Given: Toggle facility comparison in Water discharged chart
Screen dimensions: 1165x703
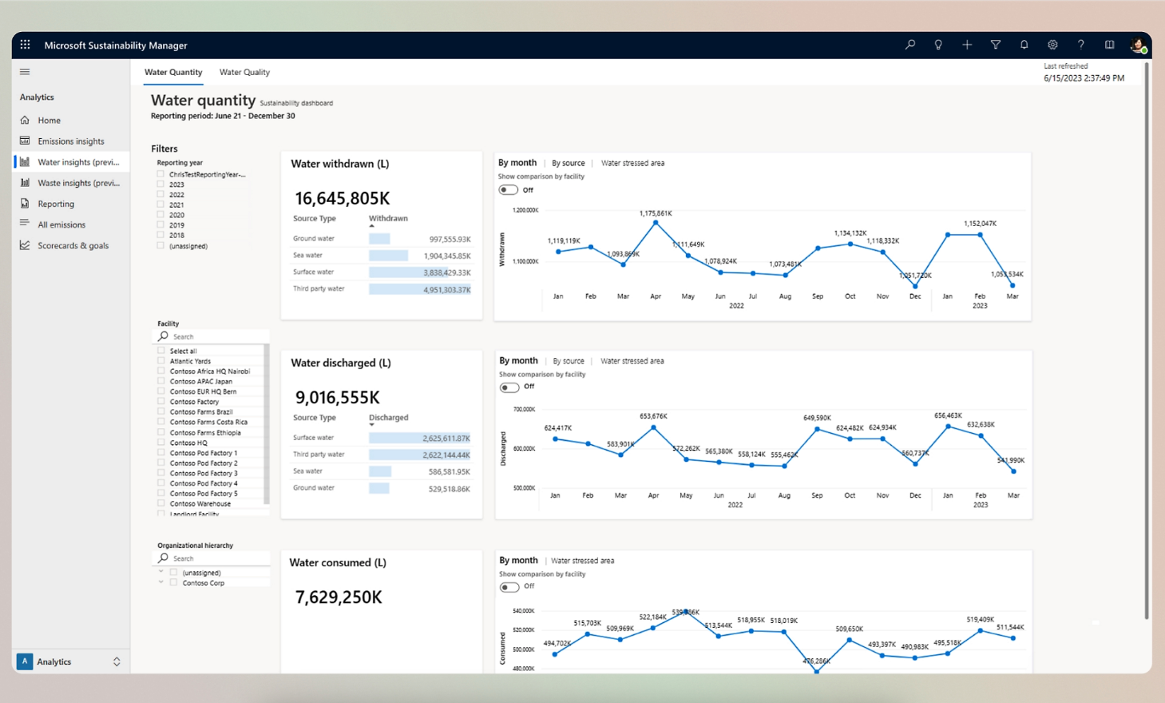Looking at the screenshot, I should (509, 387).
